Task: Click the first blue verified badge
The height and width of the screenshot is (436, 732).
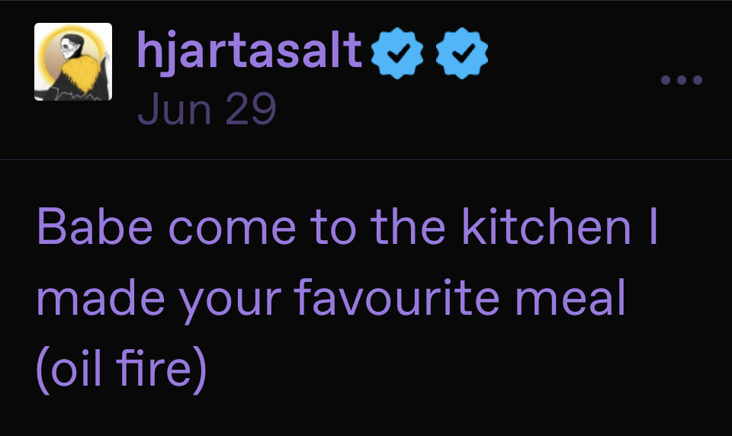Action: (x=396, y=53)
